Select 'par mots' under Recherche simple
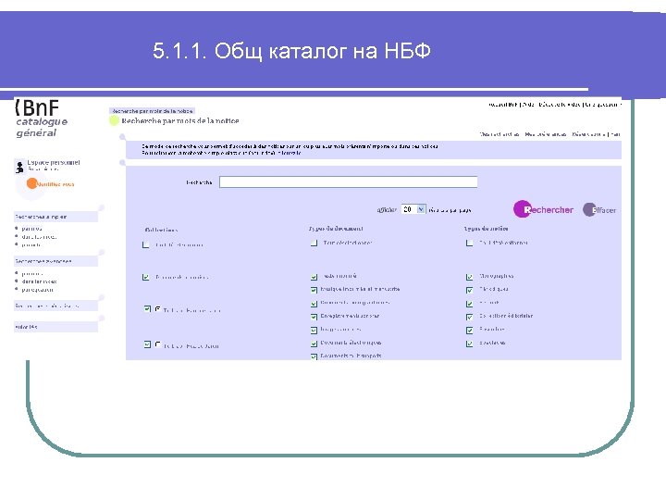666x500 pixels. click(x=31, y=229)
